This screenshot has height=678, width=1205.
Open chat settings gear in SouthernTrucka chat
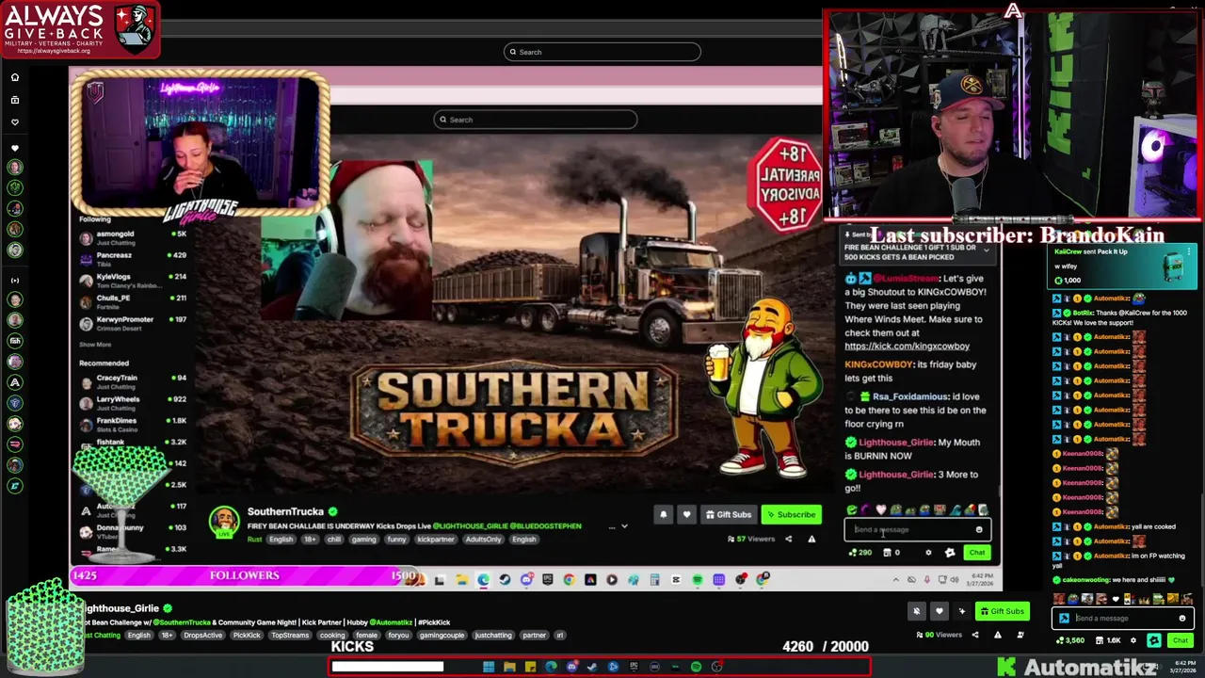coord(928,553)
